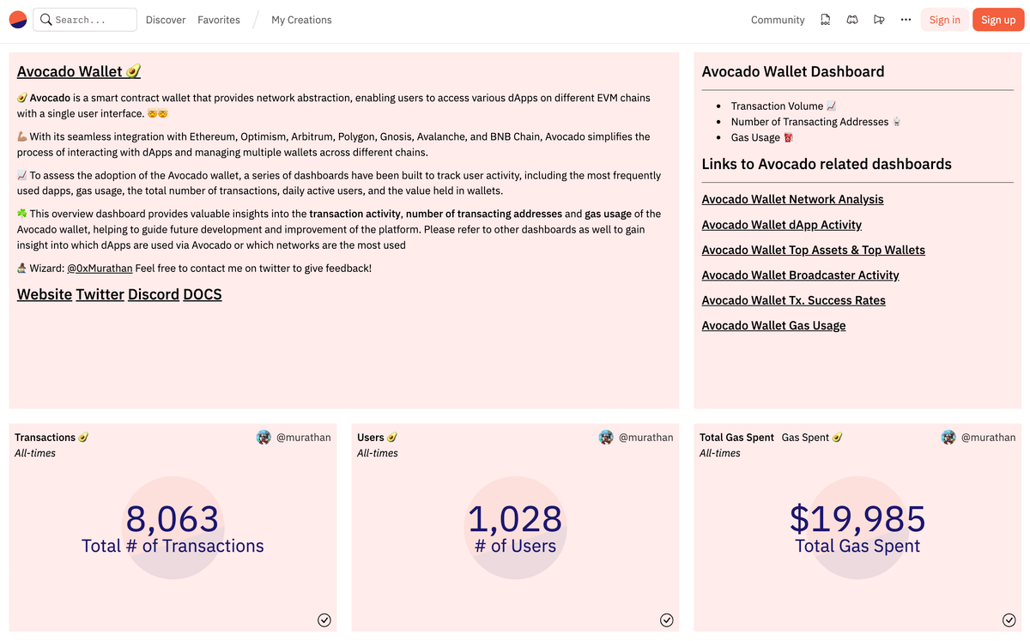
Task: Expand the three-dots more menu
Action: 906,20
